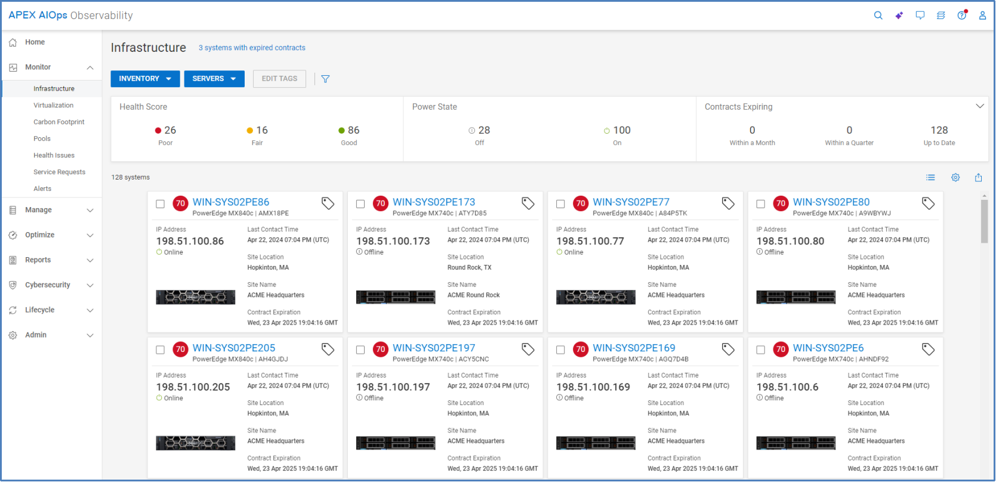Select the WIN-SYS02PE205 checkbox

click(x=160, y=350)
